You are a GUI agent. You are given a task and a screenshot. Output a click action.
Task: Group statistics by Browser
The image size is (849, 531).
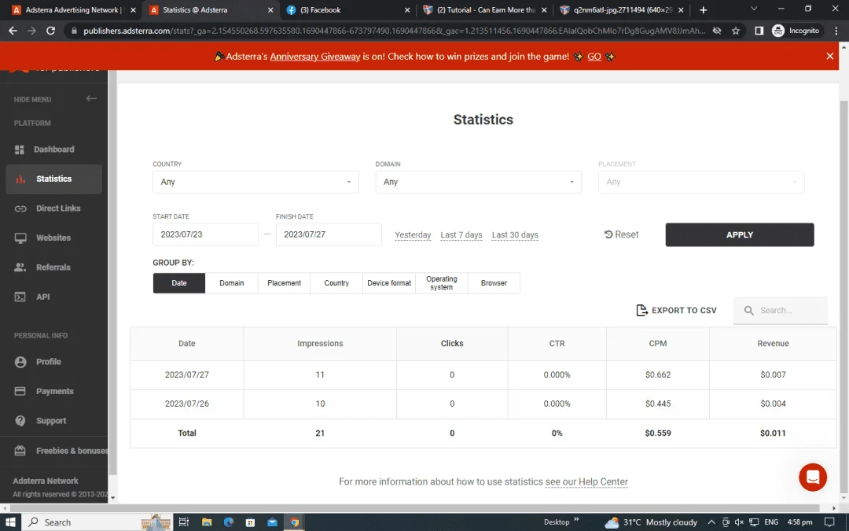tap(494, 283)
